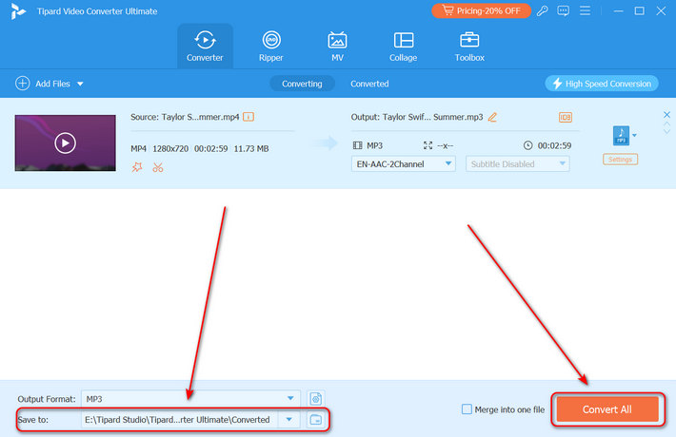Click the Convert All button

[606, 408]
